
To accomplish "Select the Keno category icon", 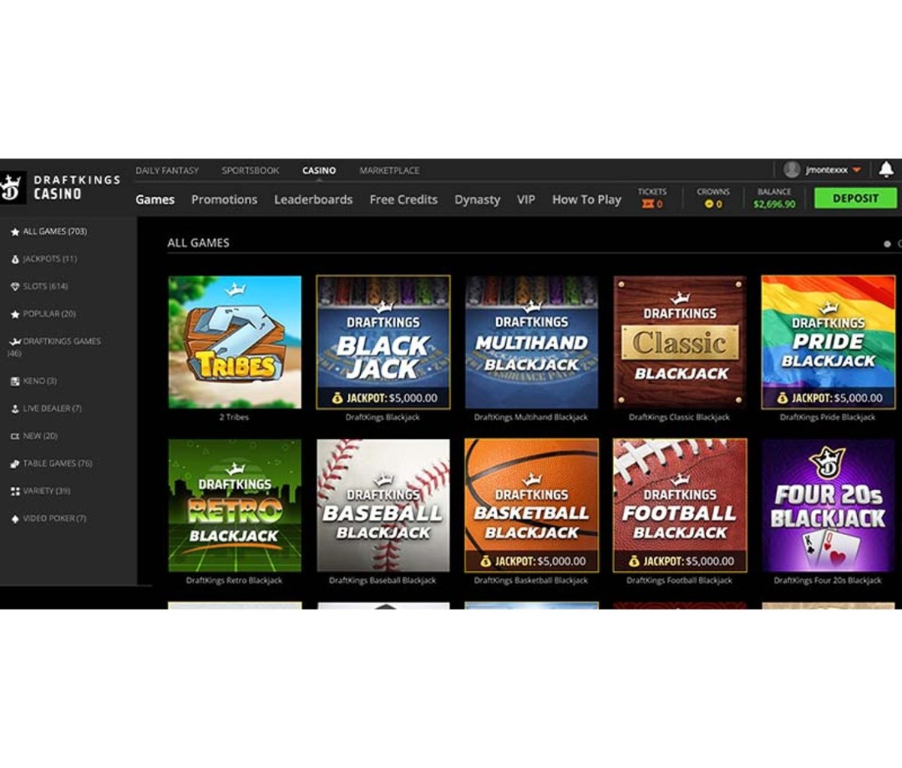I will coord(15,382).
